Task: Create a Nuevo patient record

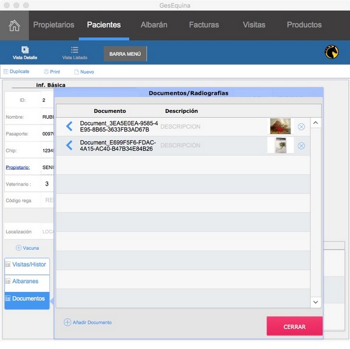Action: 84,72
